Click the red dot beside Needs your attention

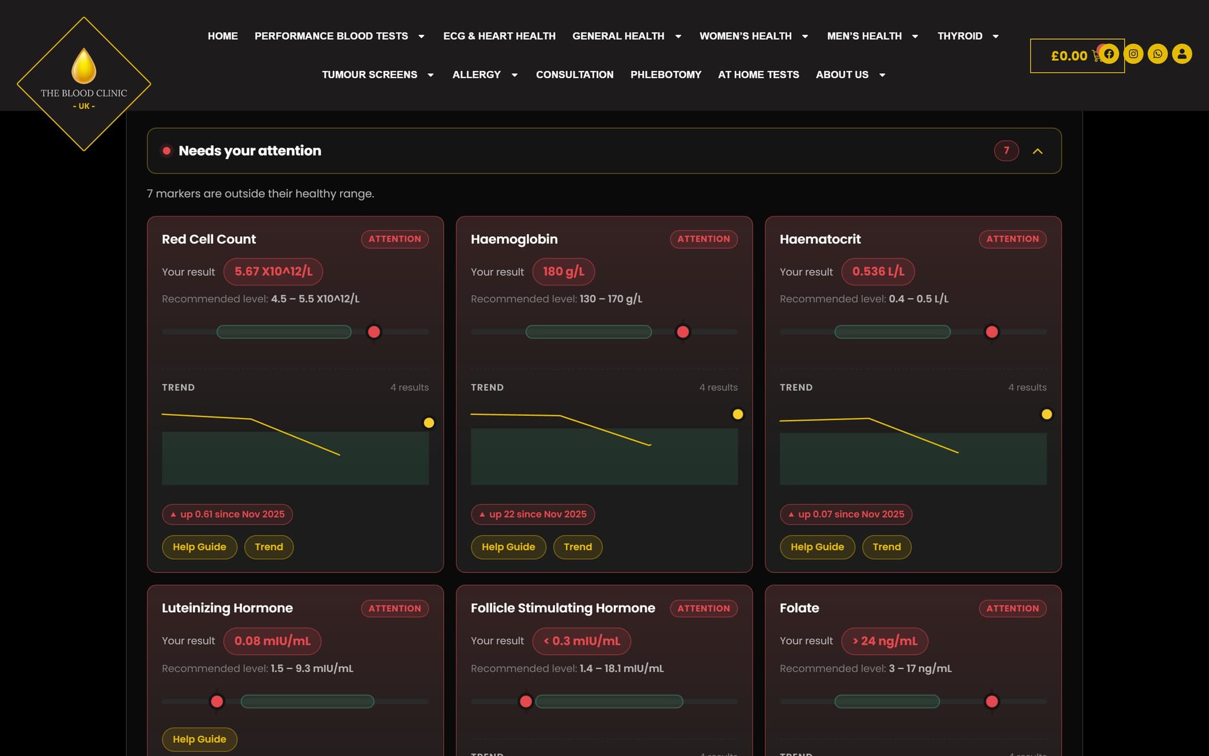(166, 151)
